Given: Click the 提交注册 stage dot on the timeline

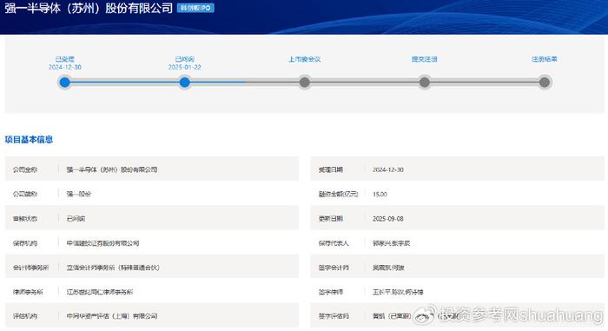Looking at the screenshot, I should 425,83.
